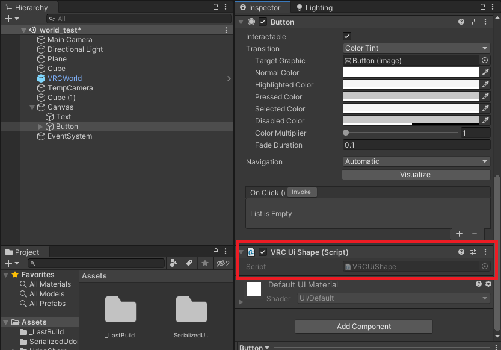501x350 pixels.
Task: Open VRC Ui Shape help
Action: coord(461,252)
